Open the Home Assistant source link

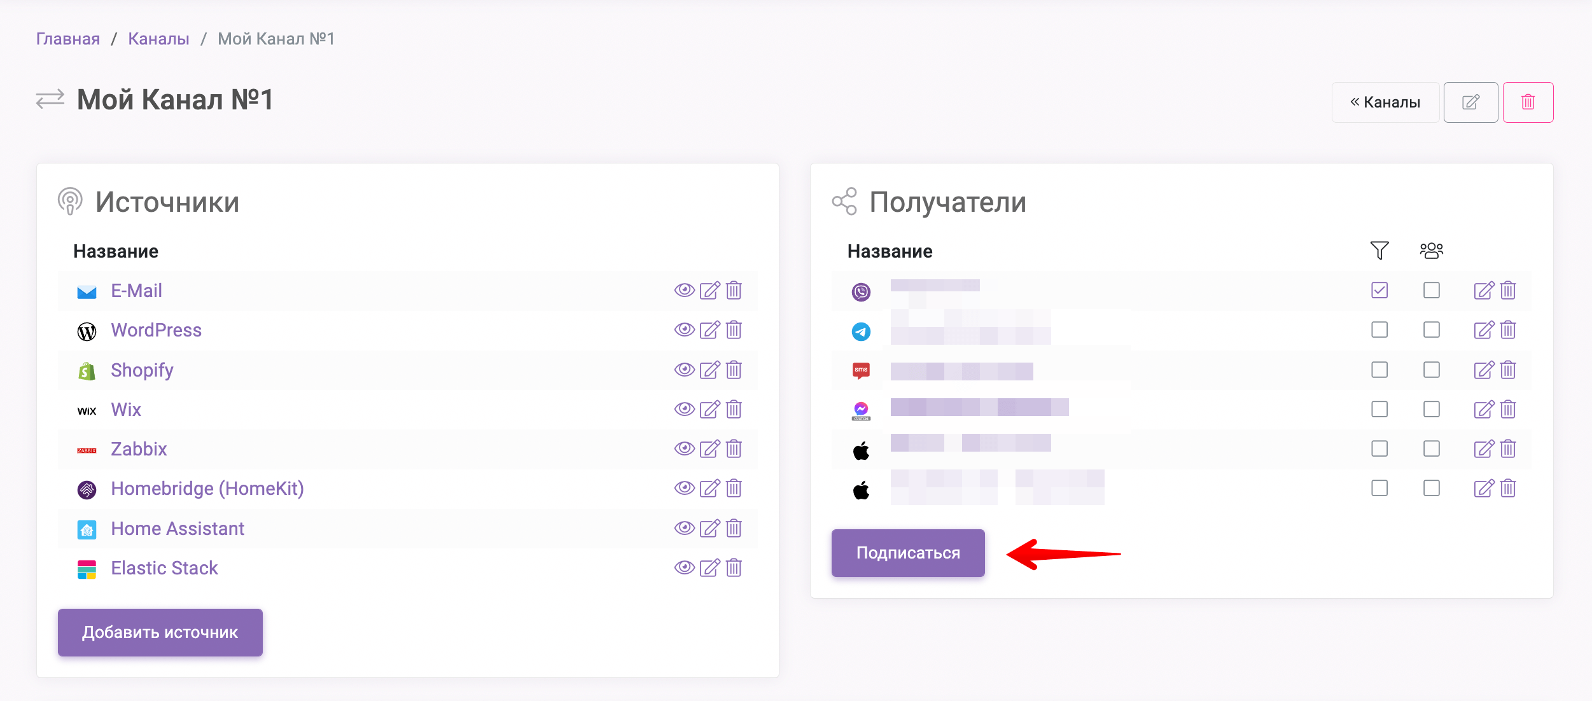178,529
